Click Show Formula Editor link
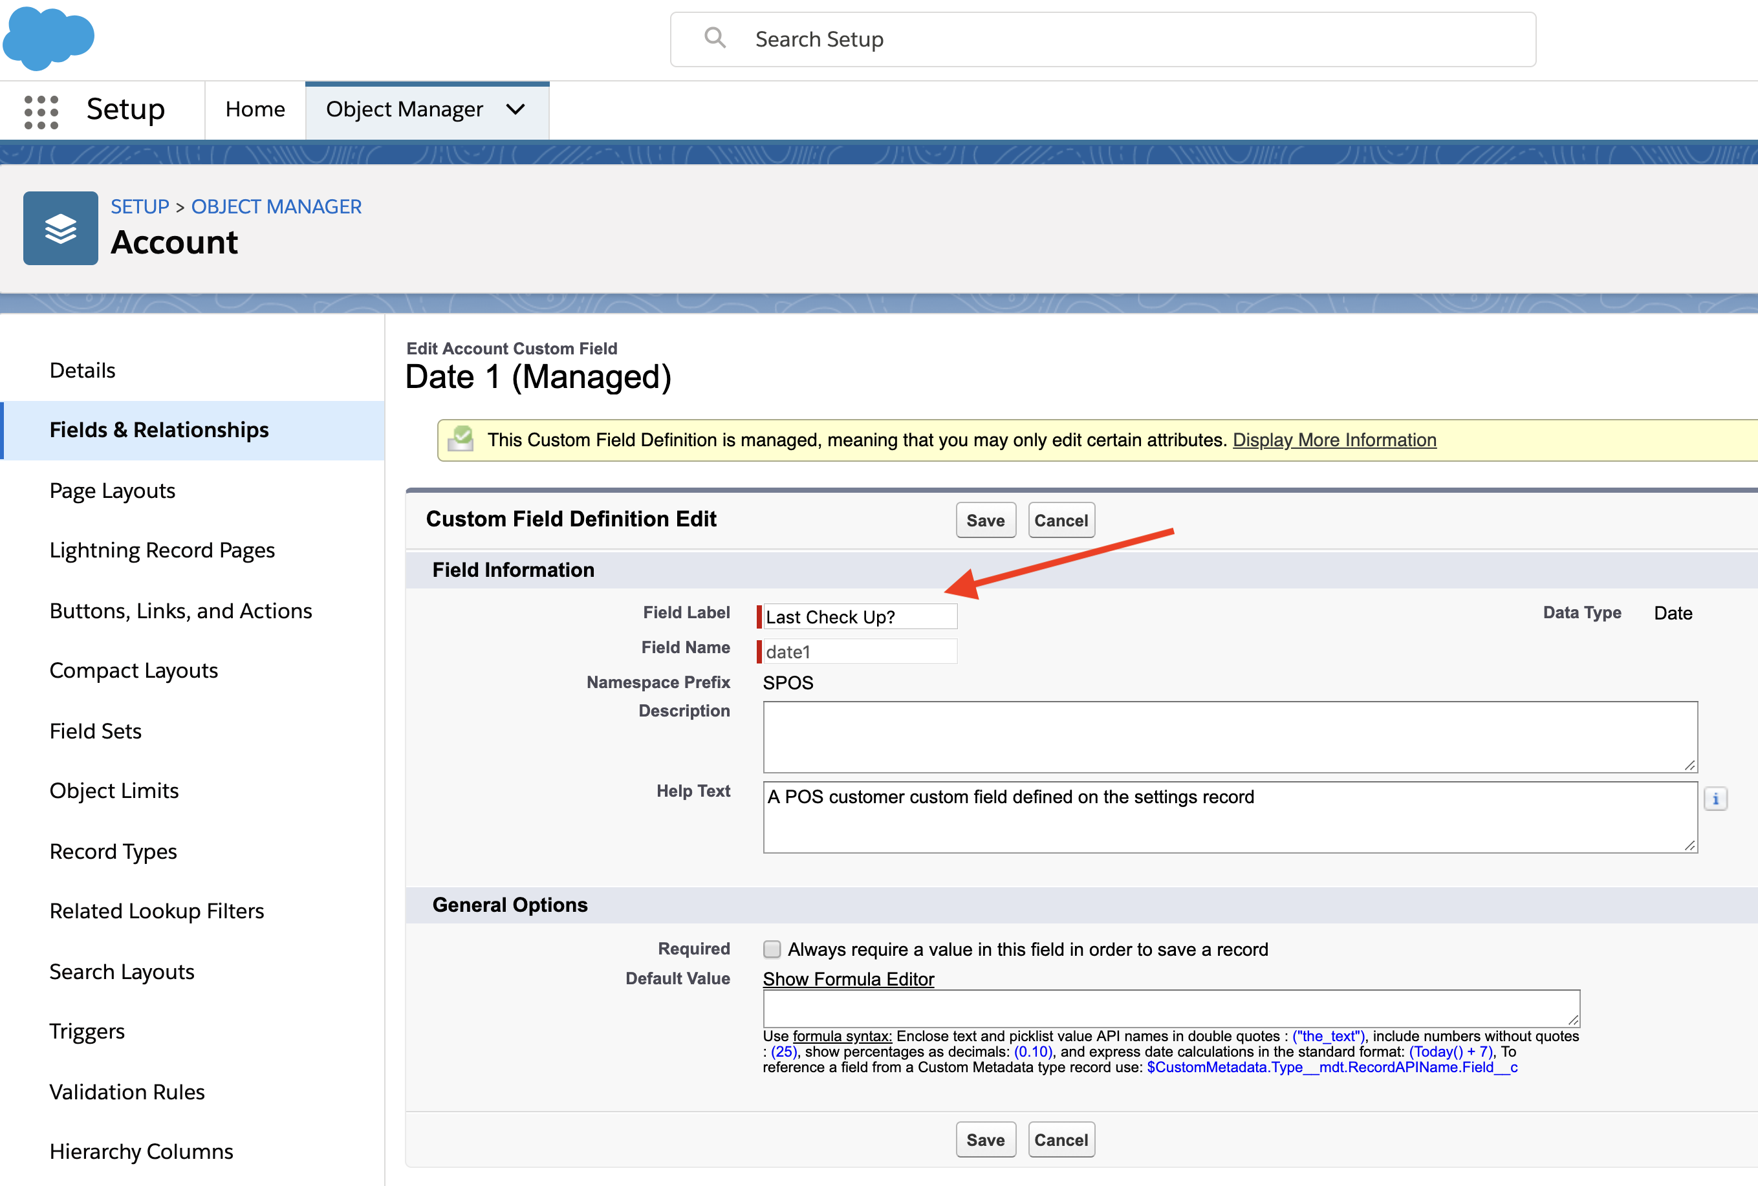Image resolution: width=1758 pixels, height=1186 pixels. [848, 979]
